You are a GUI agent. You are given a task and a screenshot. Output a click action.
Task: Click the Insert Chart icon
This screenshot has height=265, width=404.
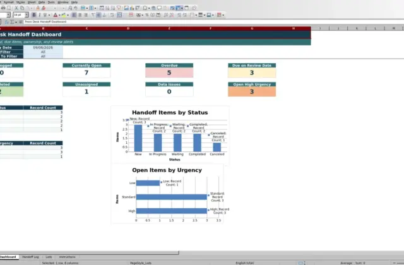pos(132,8)
